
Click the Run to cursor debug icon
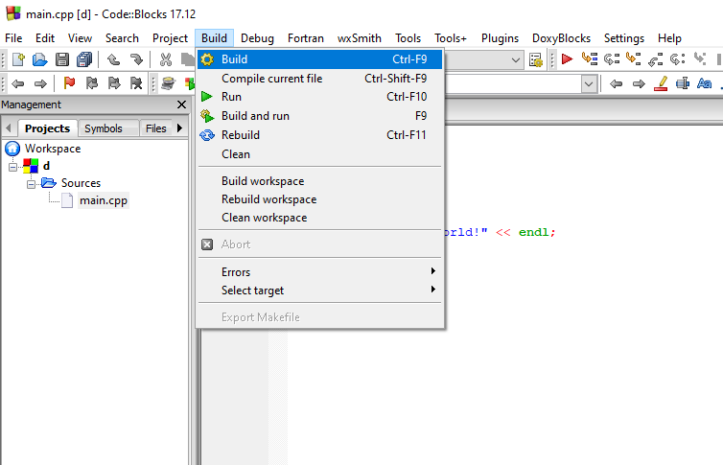[x=590, y=59]
